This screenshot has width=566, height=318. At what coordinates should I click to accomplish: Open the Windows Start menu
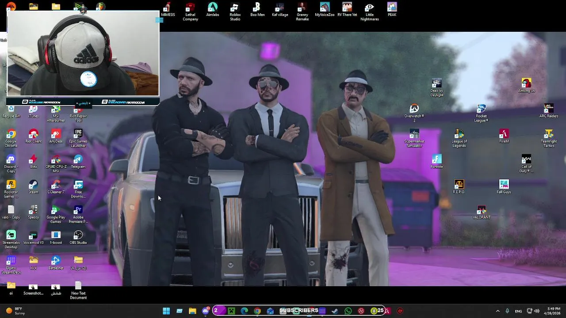coord(166,311)
